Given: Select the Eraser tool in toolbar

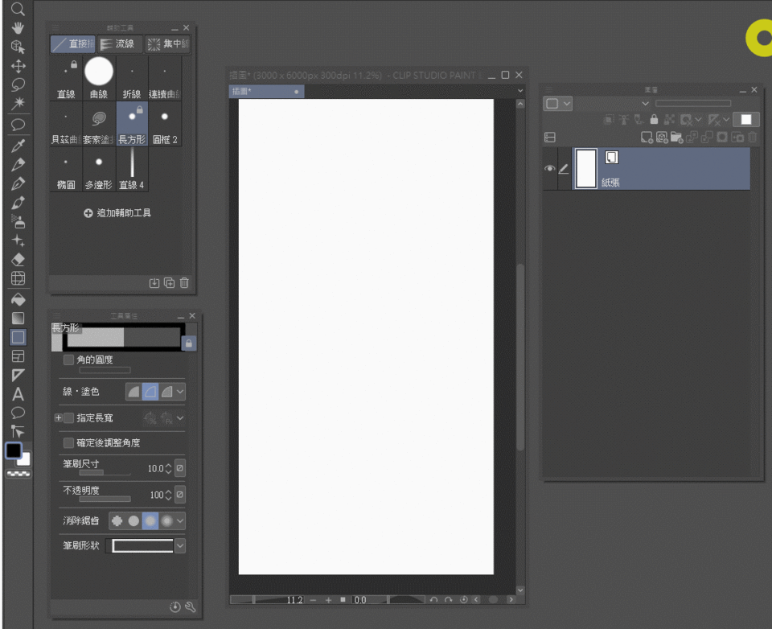Looking at the screenshot, I should pos(18,260).
